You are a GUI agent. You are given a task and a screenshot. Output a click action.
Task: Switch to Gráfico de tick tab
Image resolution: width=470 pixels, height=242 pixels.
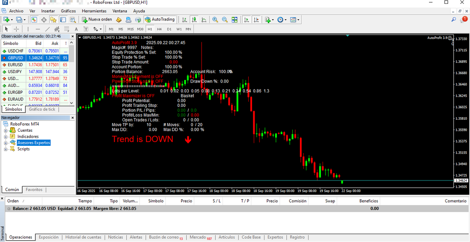click(x=42, y=109)
